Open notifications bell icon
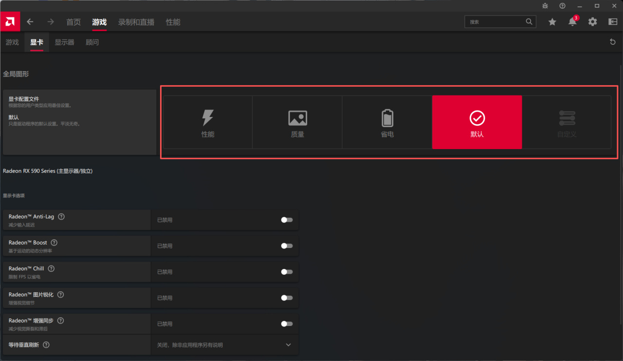 pyautogui.click(x=572, y=22)
